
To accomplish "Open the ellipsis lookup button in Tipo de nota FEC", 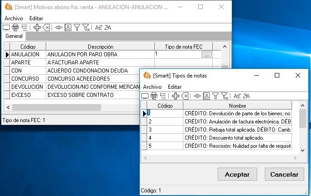I will click(x=206, y=55).
